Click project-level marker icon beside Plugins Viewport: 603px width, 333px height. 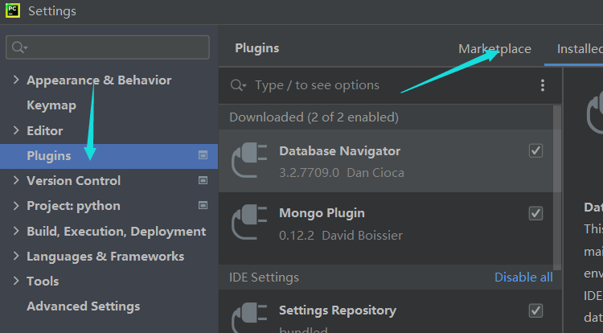point(203,155)
